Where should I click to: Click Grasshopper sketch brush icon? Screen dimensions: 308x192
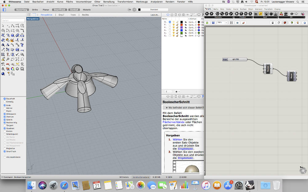243,23
